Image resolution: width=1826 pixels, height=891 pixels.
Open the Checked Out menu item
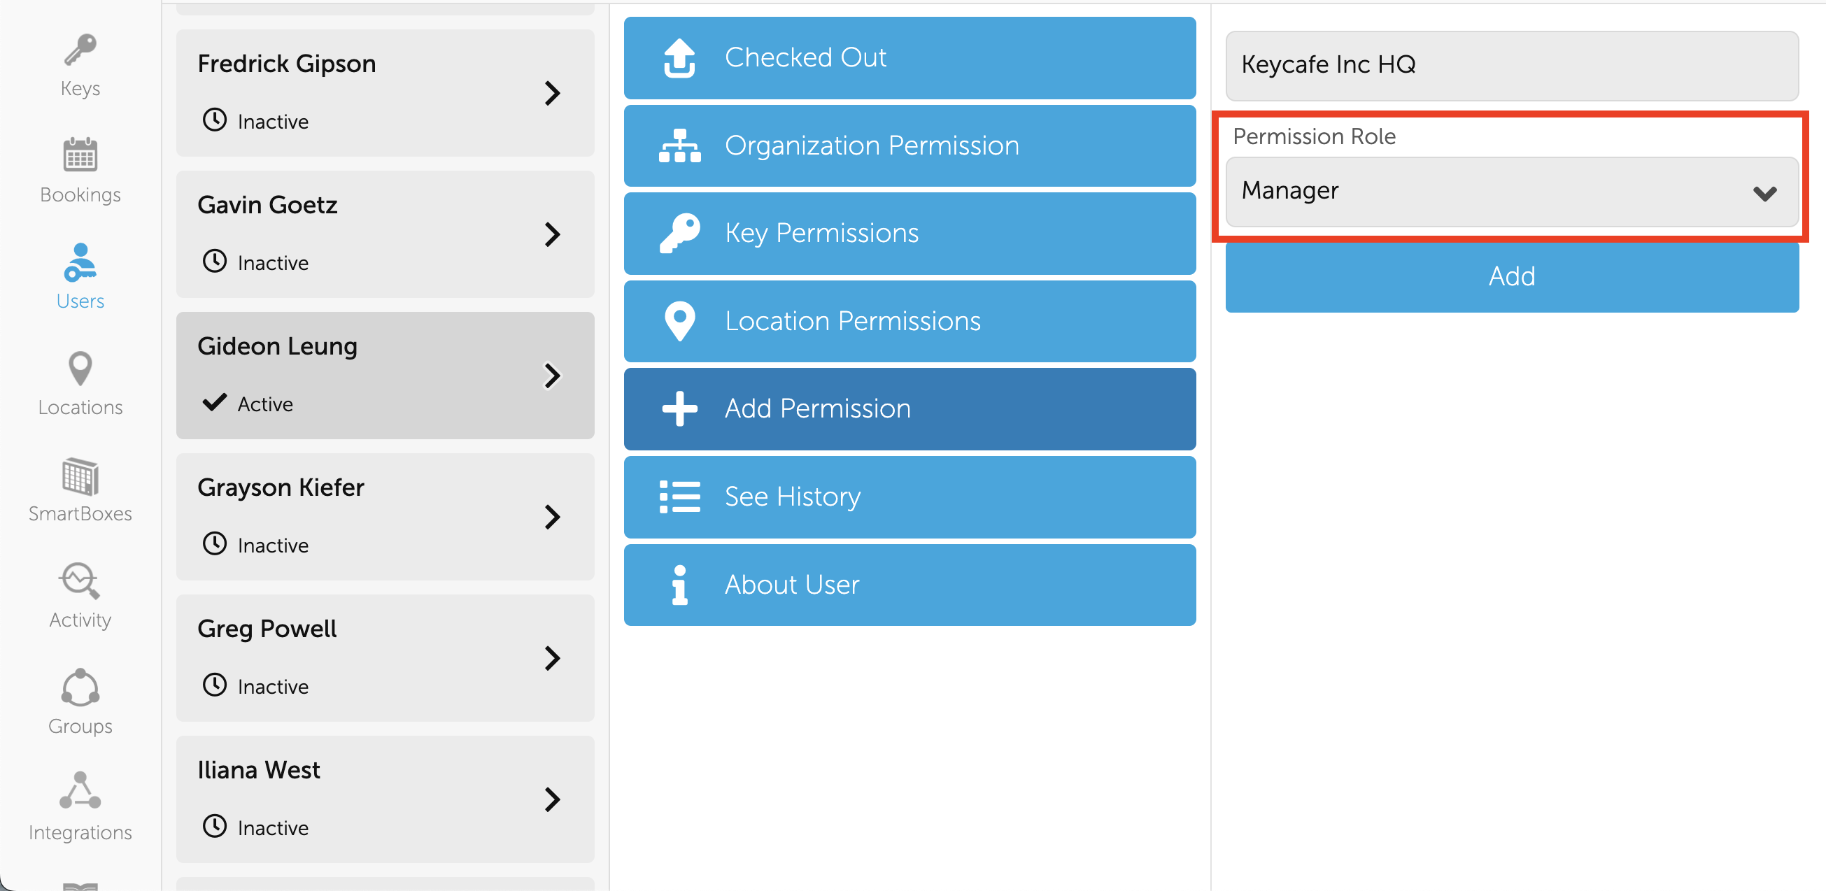pos(910,57)
